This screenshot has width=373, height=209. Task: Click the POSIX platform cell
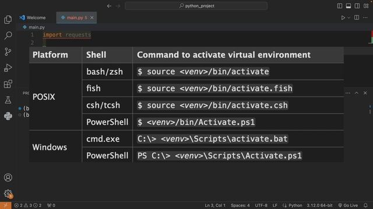(55, 97)
